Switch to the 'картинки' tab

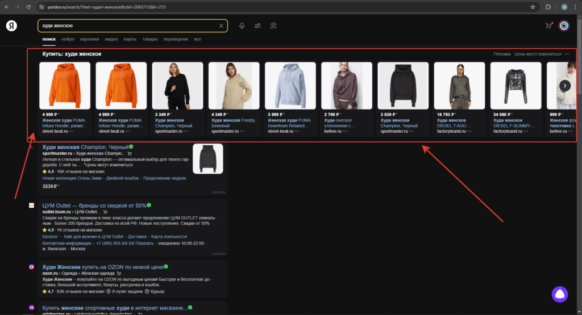click(x=89, y=39)
